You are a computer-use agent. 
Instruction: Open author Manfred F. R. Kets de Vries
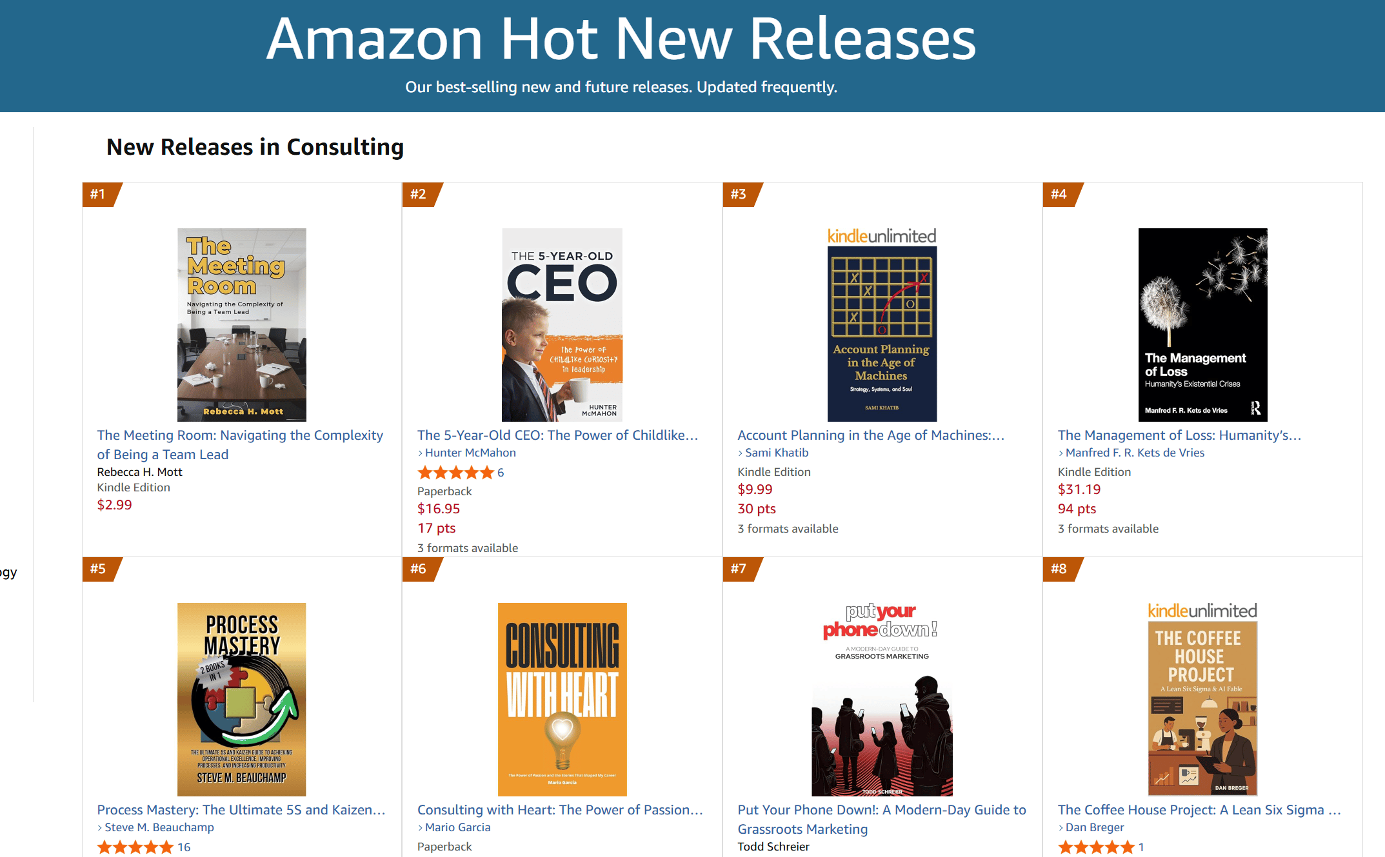pyautogui.click(x=1135, y=453)
